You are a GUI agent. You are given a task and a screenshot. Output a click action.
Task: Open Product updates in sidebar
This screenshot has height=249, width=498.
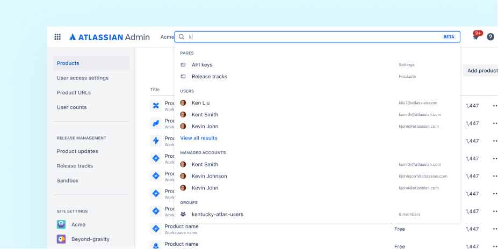coord(77,151)
